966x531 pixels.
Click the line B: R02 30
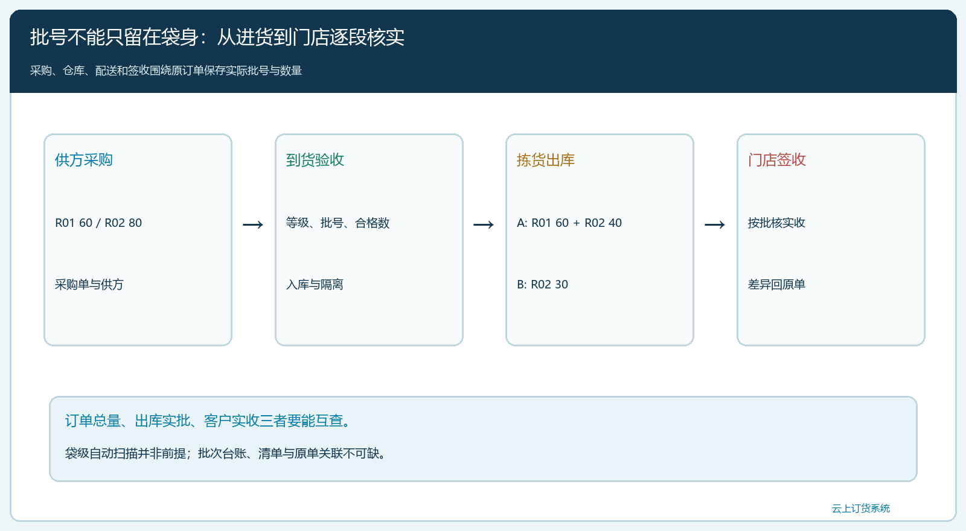(x=543, y=284)
